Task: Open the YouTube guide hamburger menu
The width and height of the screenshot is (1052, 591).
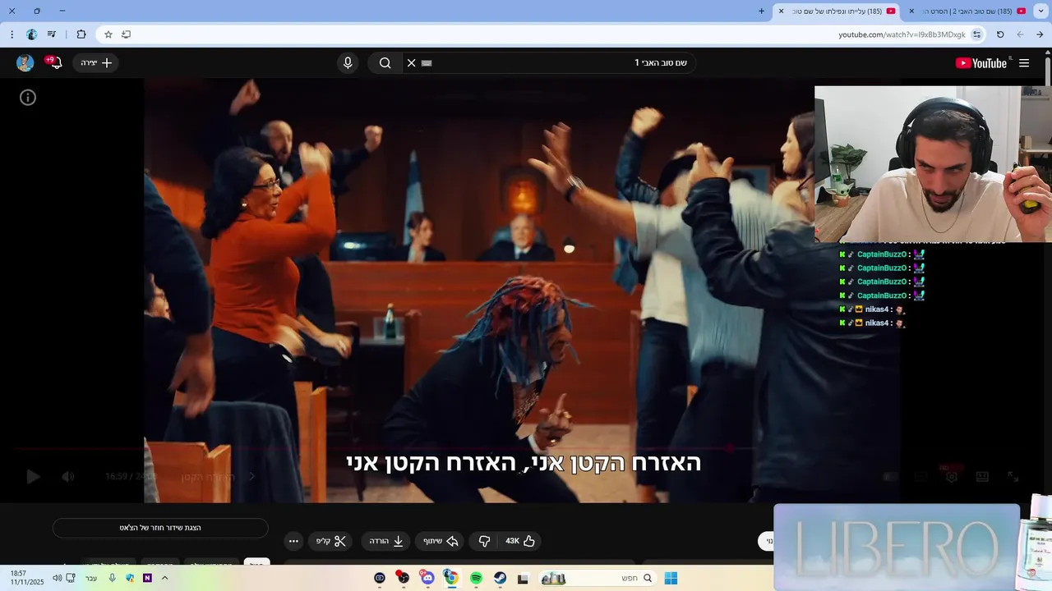Action: pos(1024,63)
